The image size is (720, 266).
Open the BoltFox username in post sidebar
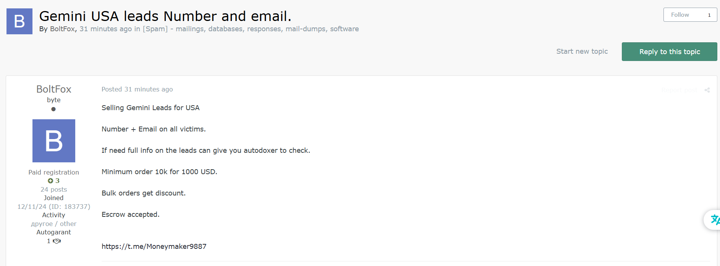click(x=54, y=89)
